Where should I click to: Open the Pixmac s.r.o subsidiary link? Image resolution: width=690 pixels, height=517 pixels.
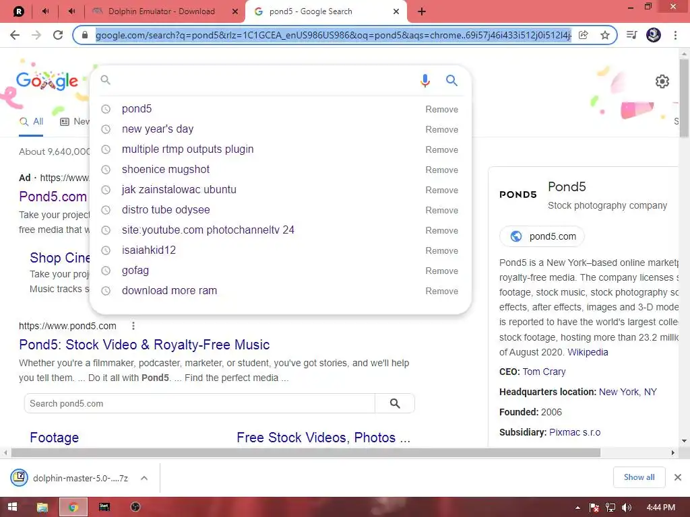click(575, 433)
